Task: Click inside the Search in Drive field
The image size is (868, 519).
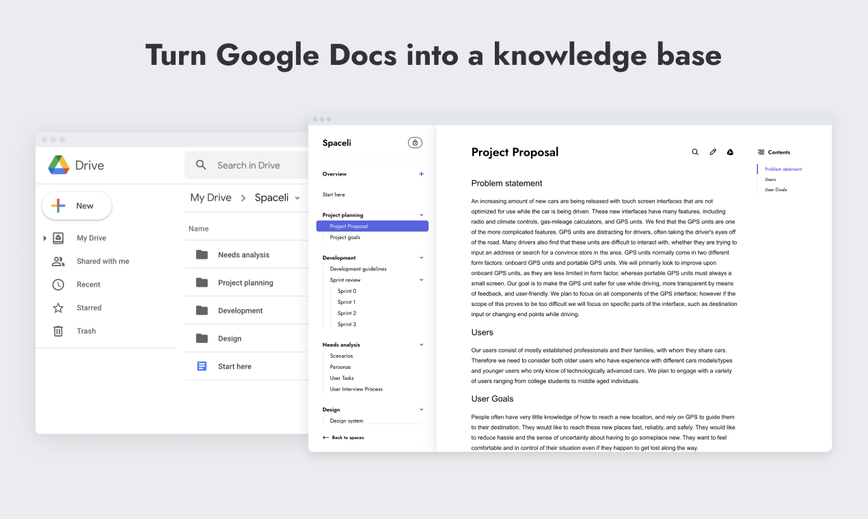Action: [x=249, y=165]
